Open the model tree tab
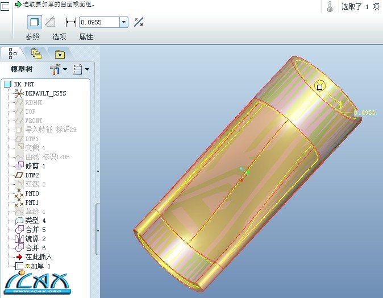This screenshot has height=298, width=383. tap(13, 54)
